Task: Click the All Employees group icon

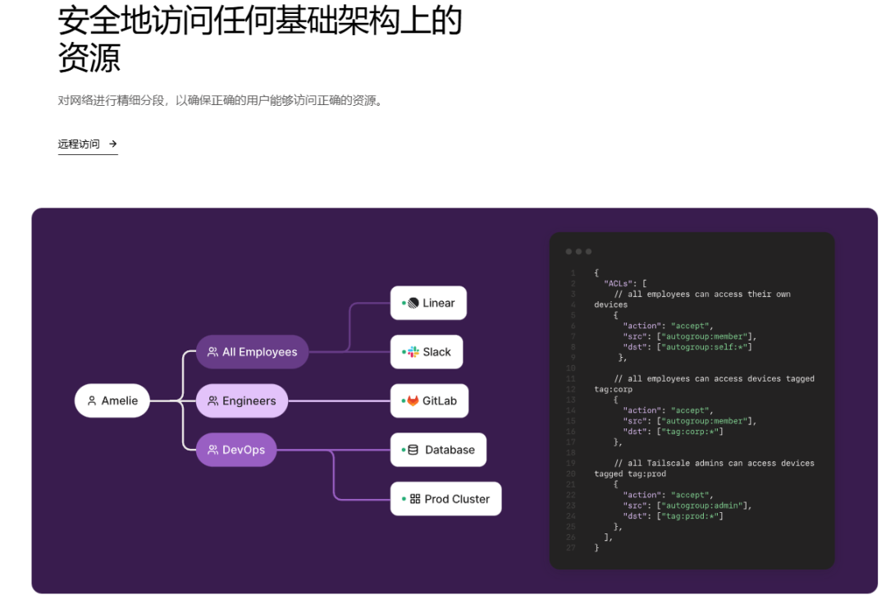Action: coord(212,352)
